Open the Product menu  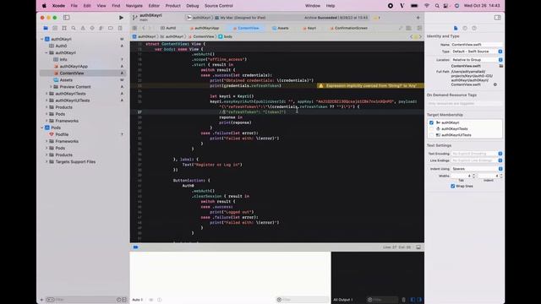172,6
